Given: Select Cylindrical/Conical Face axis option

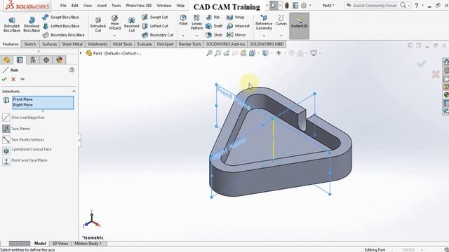Looking at the screenshot, I should click(x=27, y=150).
